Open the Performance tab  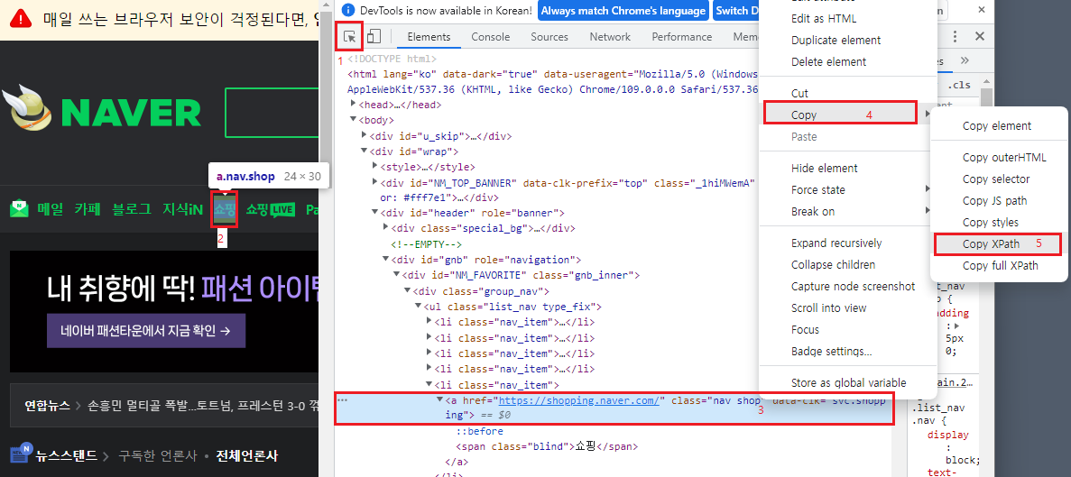point(682,37)
